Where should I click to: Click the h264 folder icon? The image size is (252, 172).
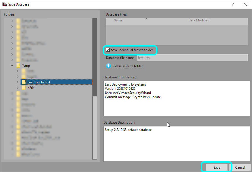coord(24,88)
